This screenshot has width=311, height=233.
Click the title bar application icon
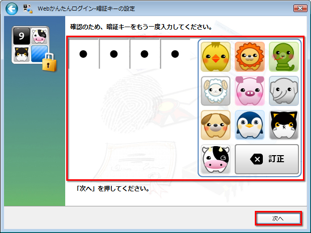28,9
